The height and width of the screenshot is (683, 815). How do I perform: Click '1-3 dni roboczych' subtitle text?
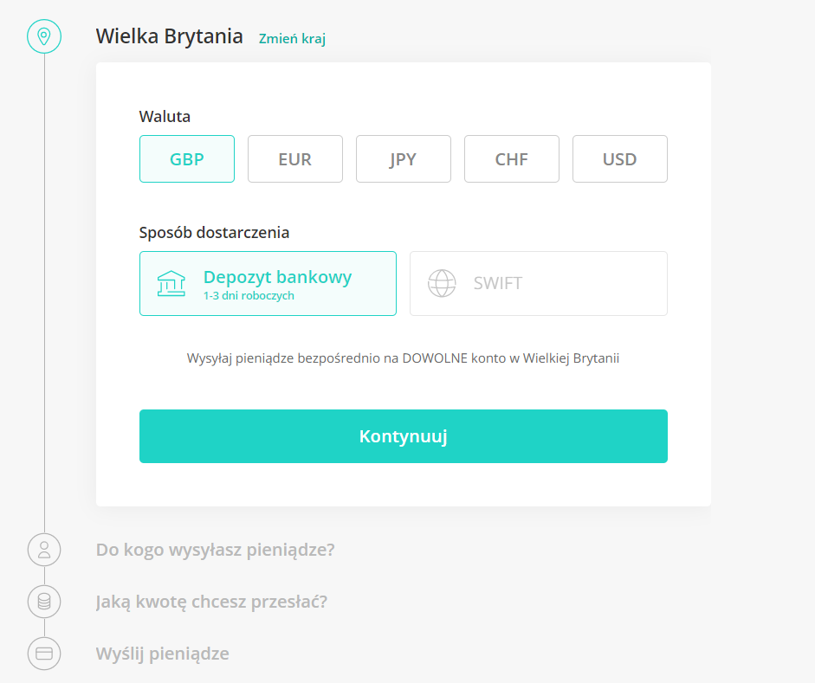pos(249,295)
